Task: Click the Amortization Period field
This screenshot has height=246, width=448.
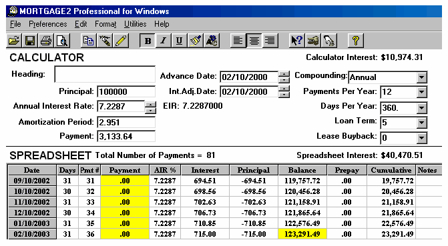Action: tap(126, 122)
